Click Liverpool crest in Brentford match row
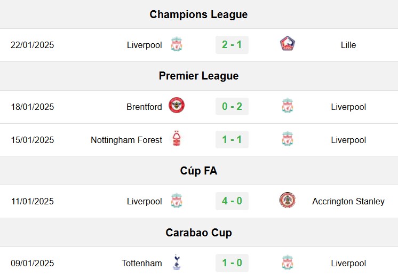The width and height of the screenshot is (398, 278). tap(288, 105)
